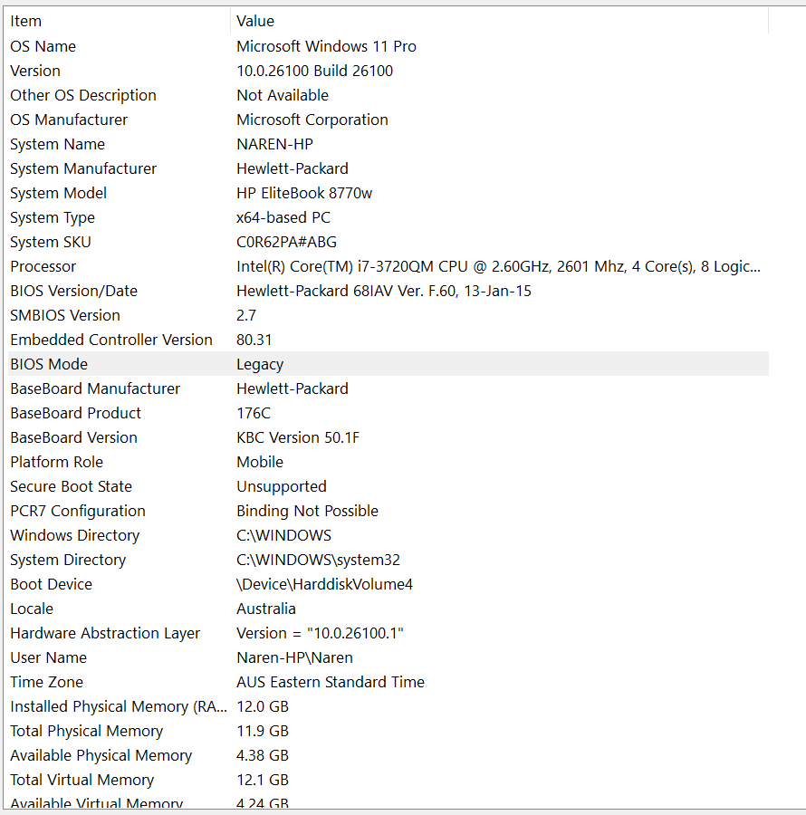Select the Installed Physical Memory row
This screenshot has height=815, width=806.
pos(389,705)
